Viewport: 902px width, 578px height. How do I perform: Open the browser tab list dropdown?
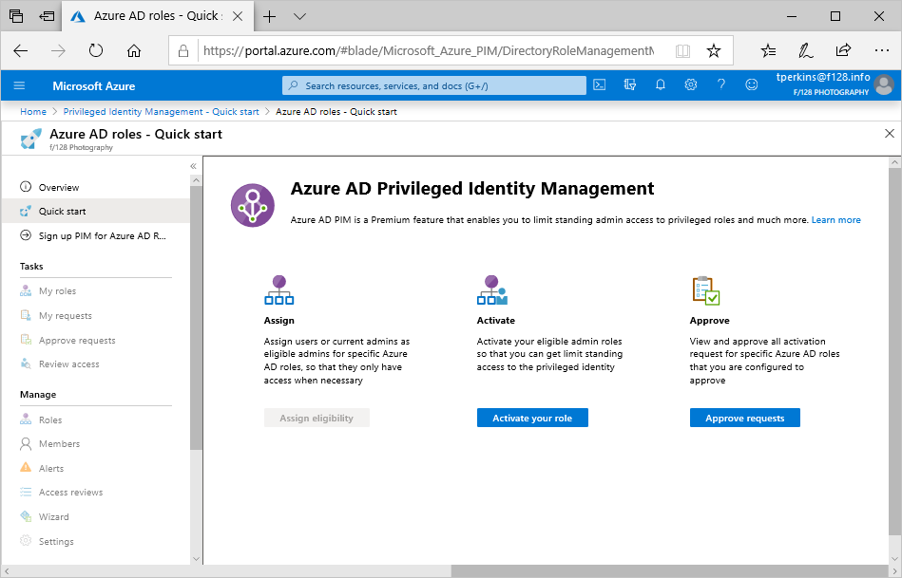tap(300, 16)
